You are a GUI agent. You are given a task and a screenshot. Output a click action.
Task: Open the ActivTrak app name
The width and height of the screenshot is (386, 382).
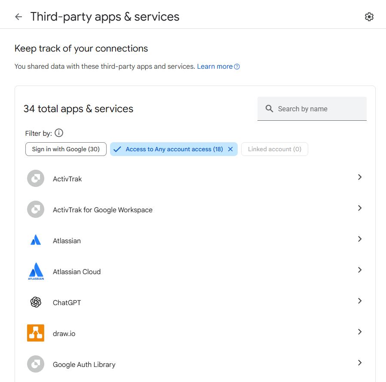tap(67, 179)
